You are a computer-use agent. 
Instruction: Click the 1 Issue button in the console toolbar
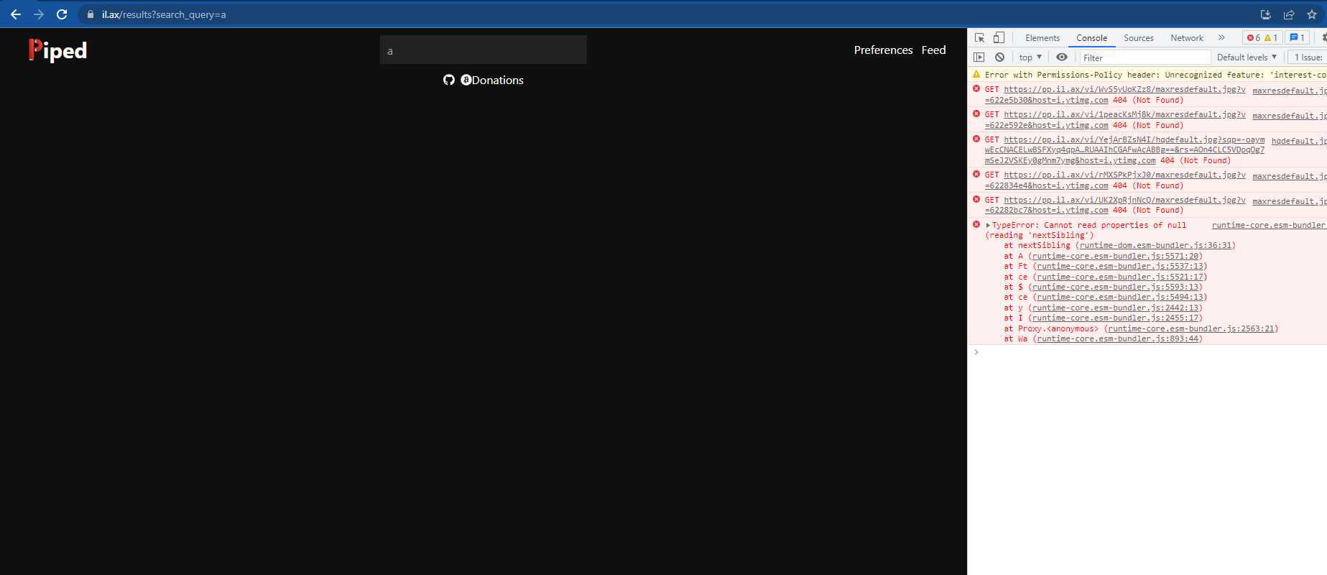coord(1308,57)
